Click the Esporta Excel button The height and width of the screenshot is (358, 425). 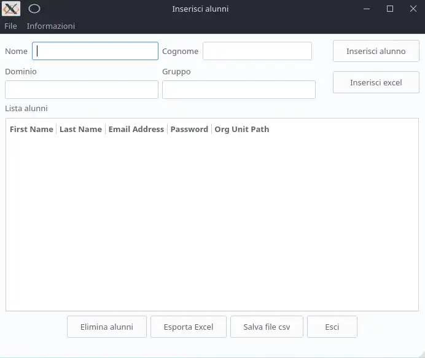click(189, 327)
